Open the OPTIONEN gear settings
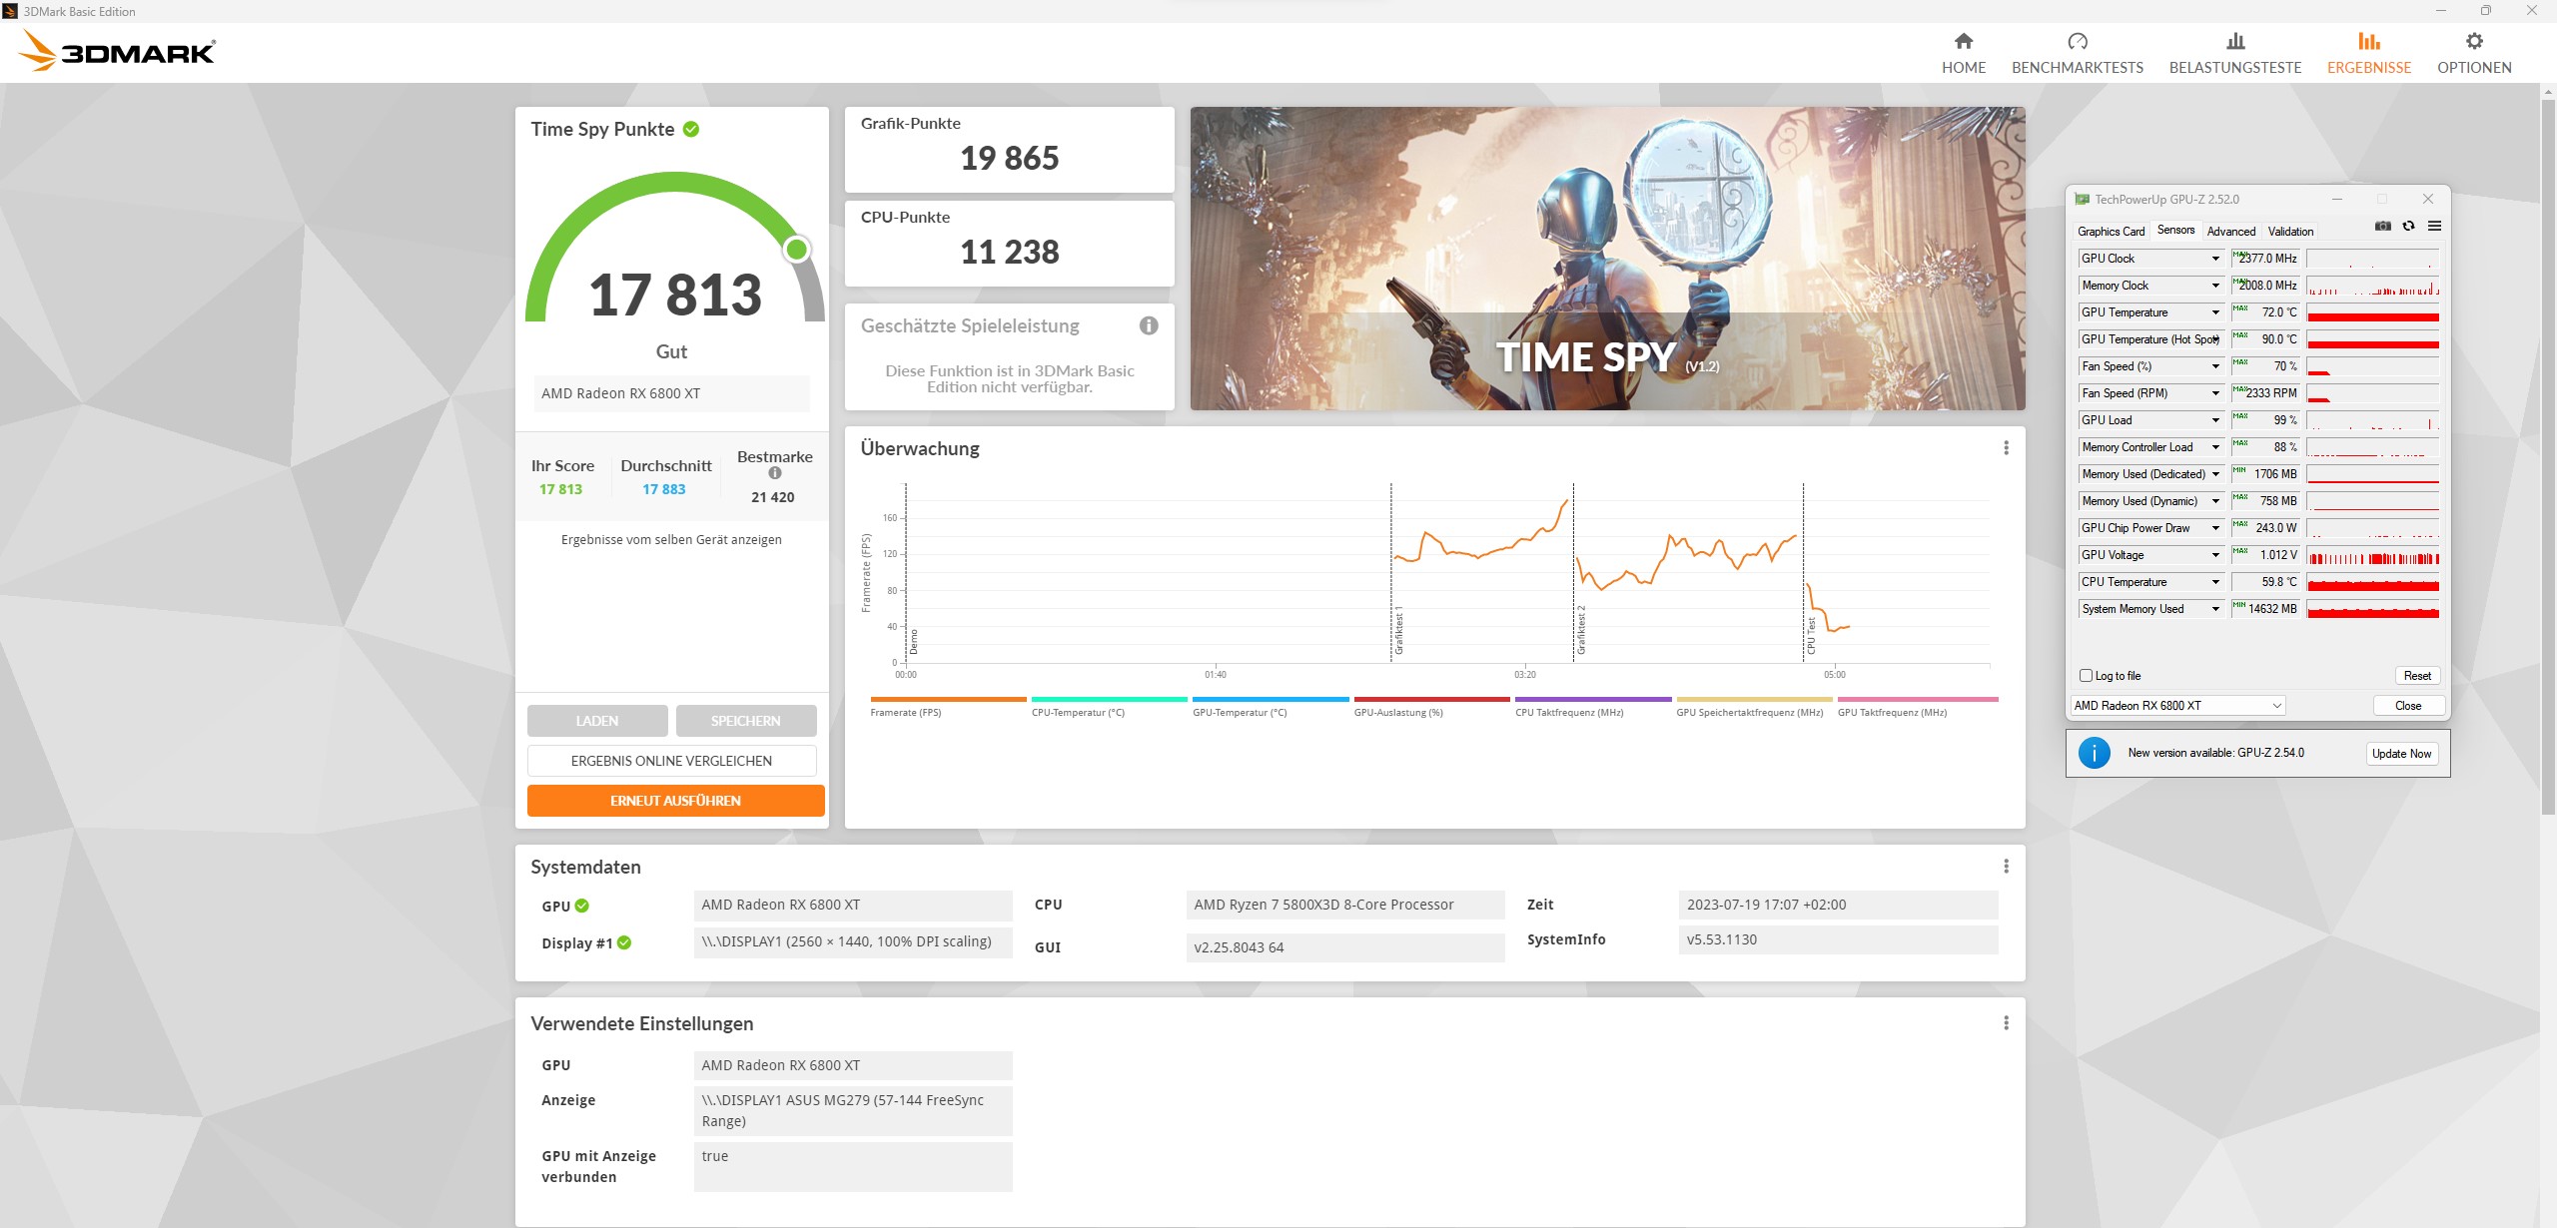The image size is (2557, 1228). point(2473,53)
